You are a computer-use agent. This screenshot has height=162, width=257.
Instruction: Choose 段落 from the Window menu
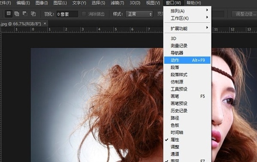click(x=187, y=67)
